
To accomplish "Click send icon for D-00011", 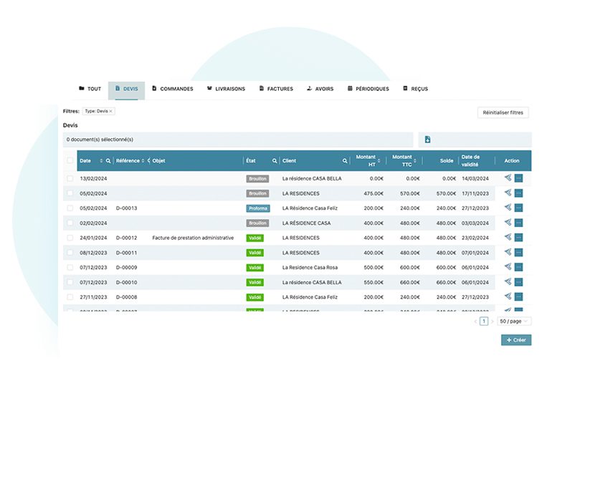I will 508,252.
